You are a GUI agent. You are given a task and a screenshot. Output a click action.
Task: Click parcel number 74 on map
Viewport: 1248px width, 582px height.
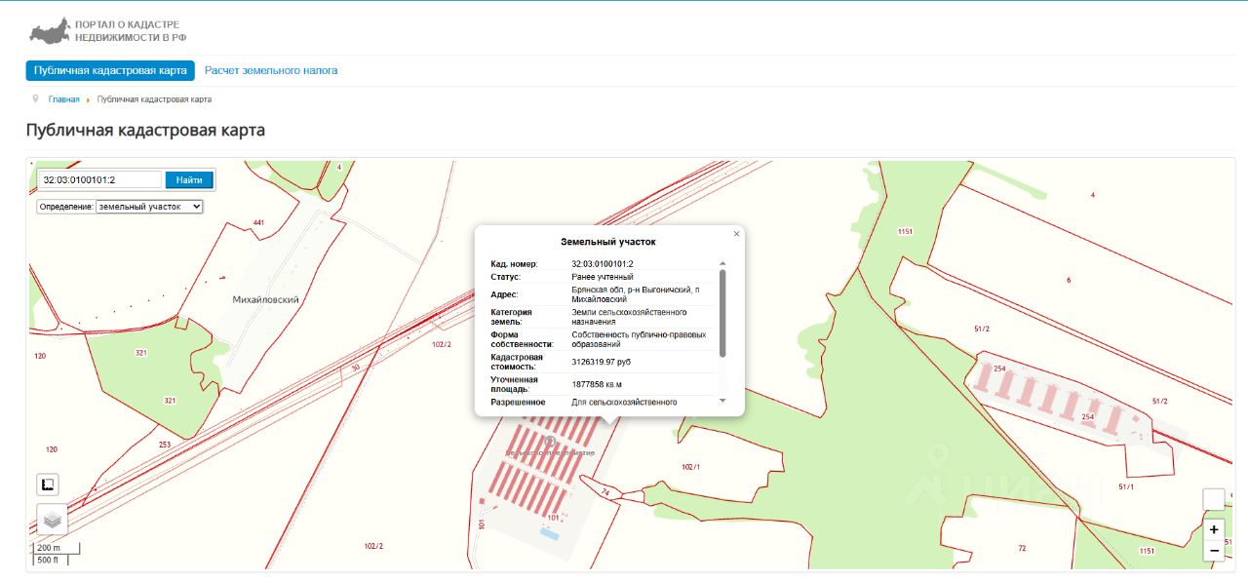[x=605, y=492]
